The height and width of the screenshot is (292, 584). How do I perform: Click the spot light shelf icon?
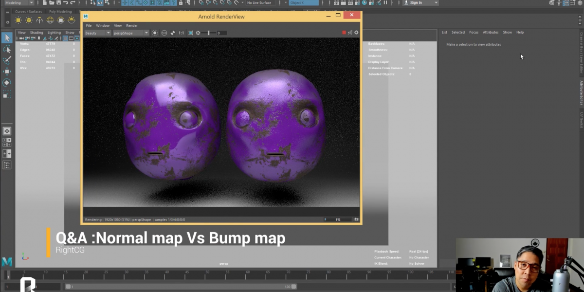[x=40, y=20]
